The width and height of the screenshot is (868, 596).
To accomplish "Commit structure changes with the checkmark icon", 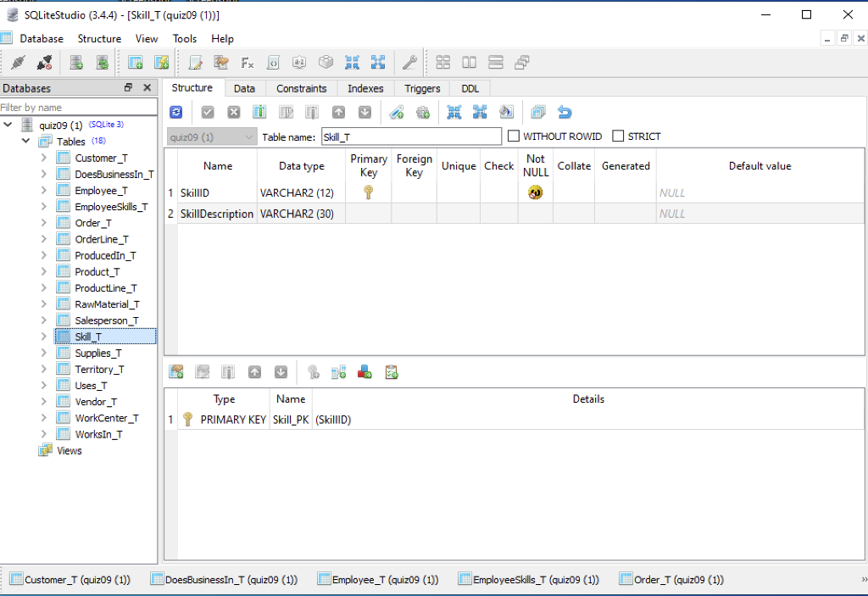I will (208, 113).
